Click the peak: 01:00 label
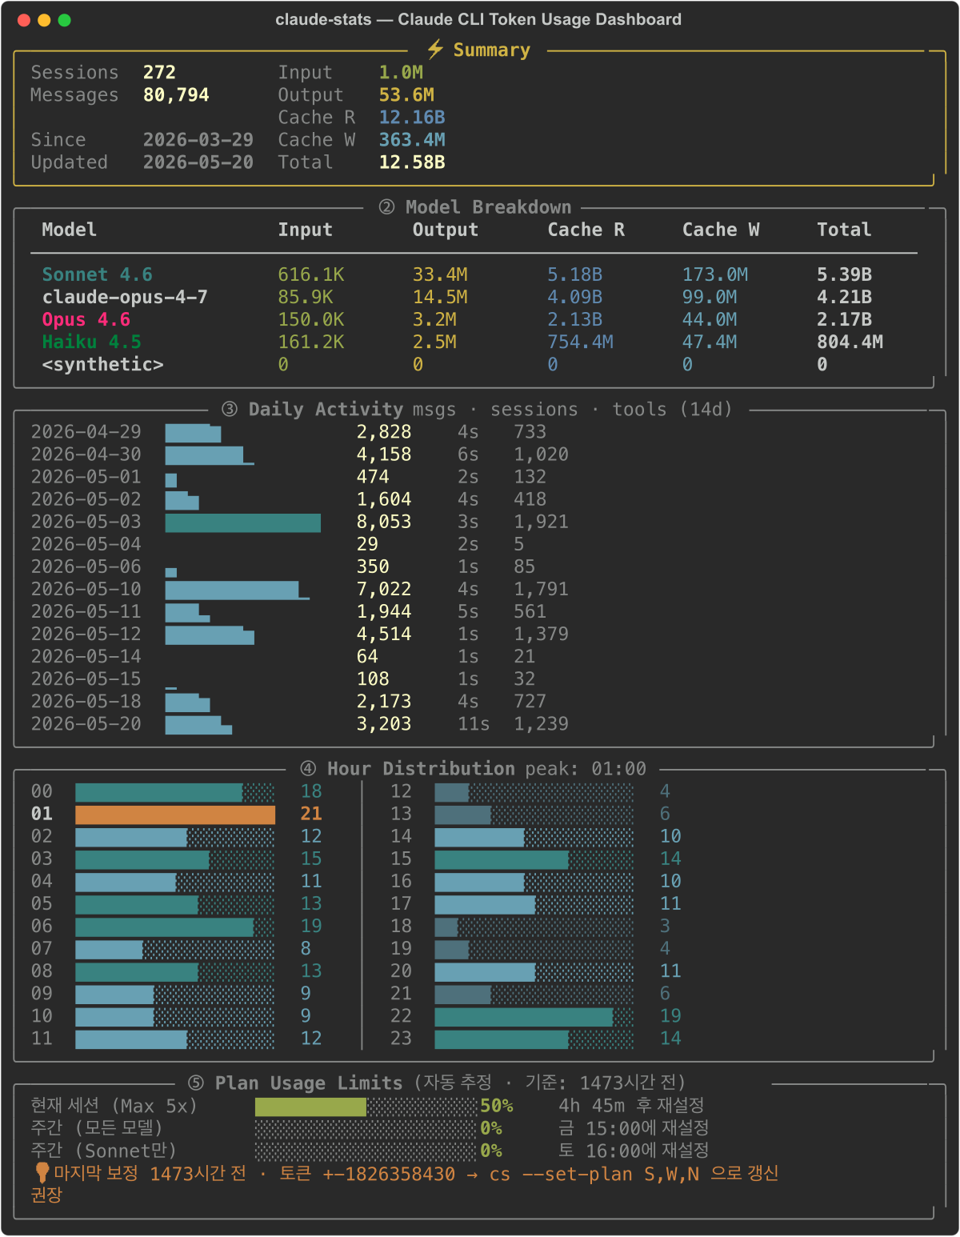This screenshot has height=1237, width=960. pyautogui.click(x=586, y=769)
